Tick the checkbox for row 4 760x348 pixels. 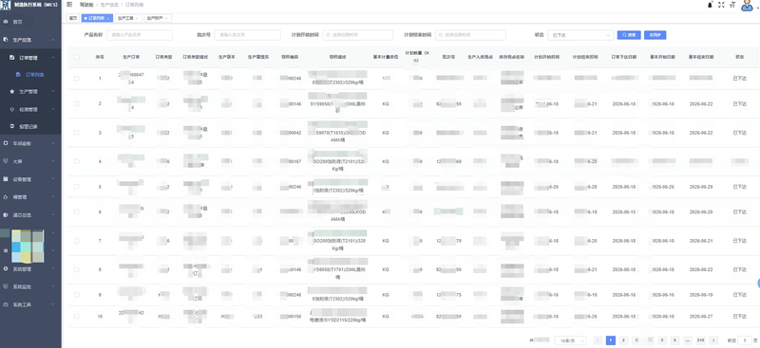coord(77,161)
